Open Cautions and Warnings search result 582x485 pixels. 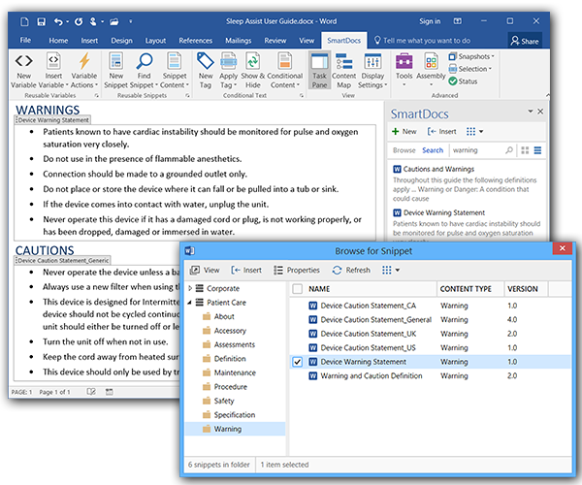[x=438, y=169]
